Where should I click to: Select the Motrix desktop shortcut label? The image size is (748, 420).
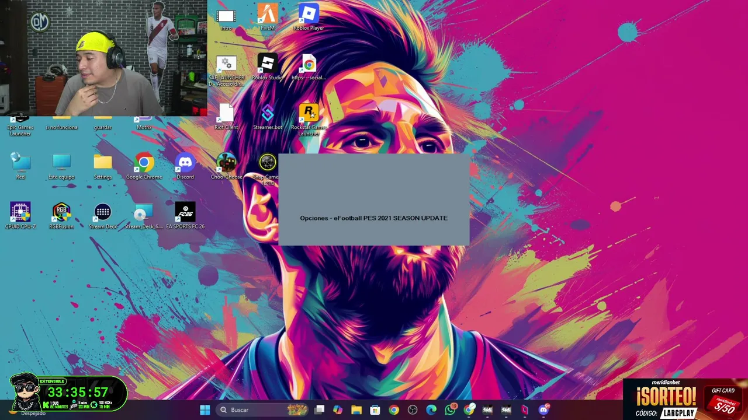[144, 127]
